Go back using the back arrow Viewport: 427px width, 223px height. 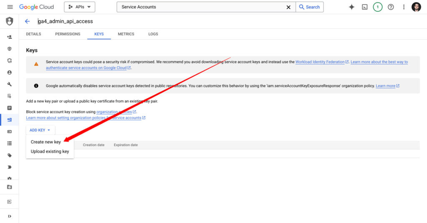pos(28,21)
